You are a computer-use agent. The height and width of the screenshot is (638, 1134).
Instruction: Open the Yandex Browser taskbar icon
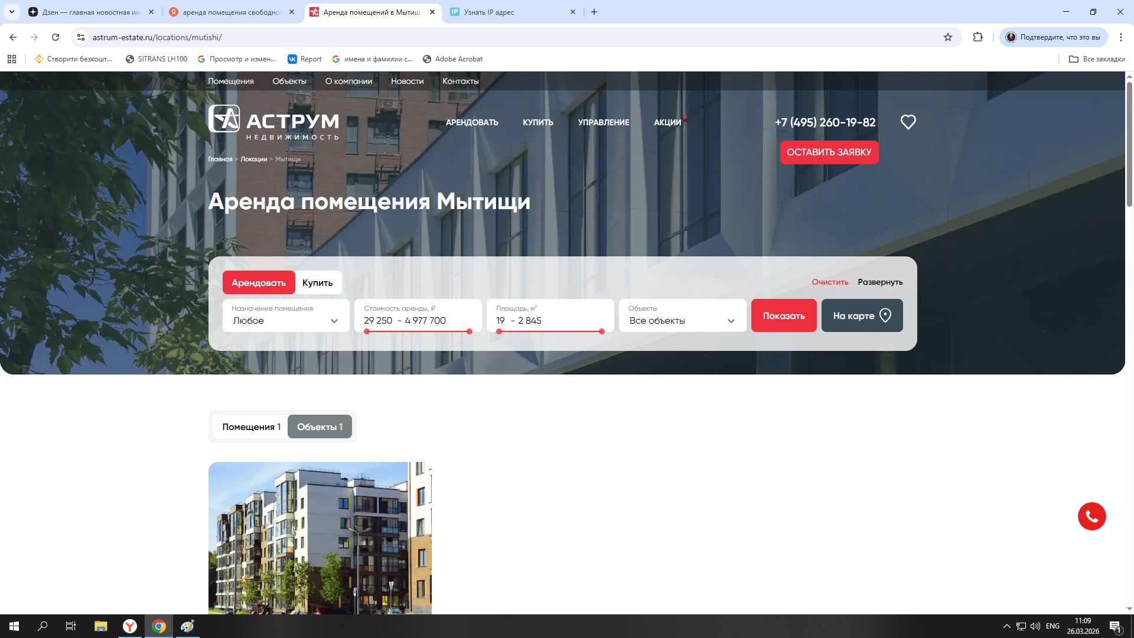(x=129, y=626)
